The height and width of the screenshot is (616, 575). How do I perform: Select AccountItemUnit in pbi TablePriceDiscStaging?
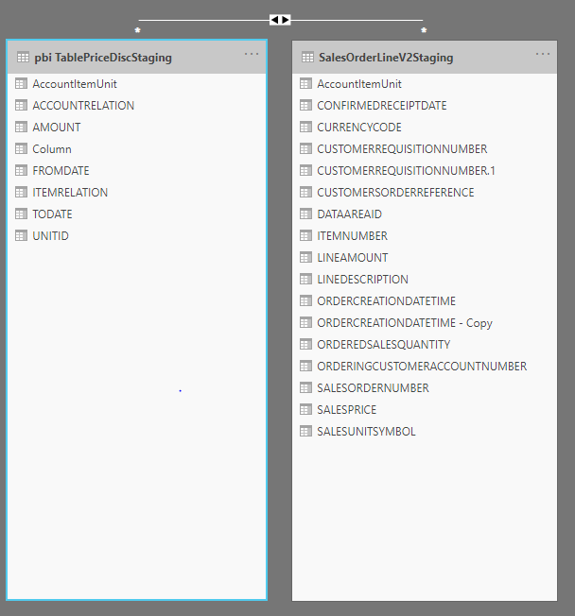(75, 84)
